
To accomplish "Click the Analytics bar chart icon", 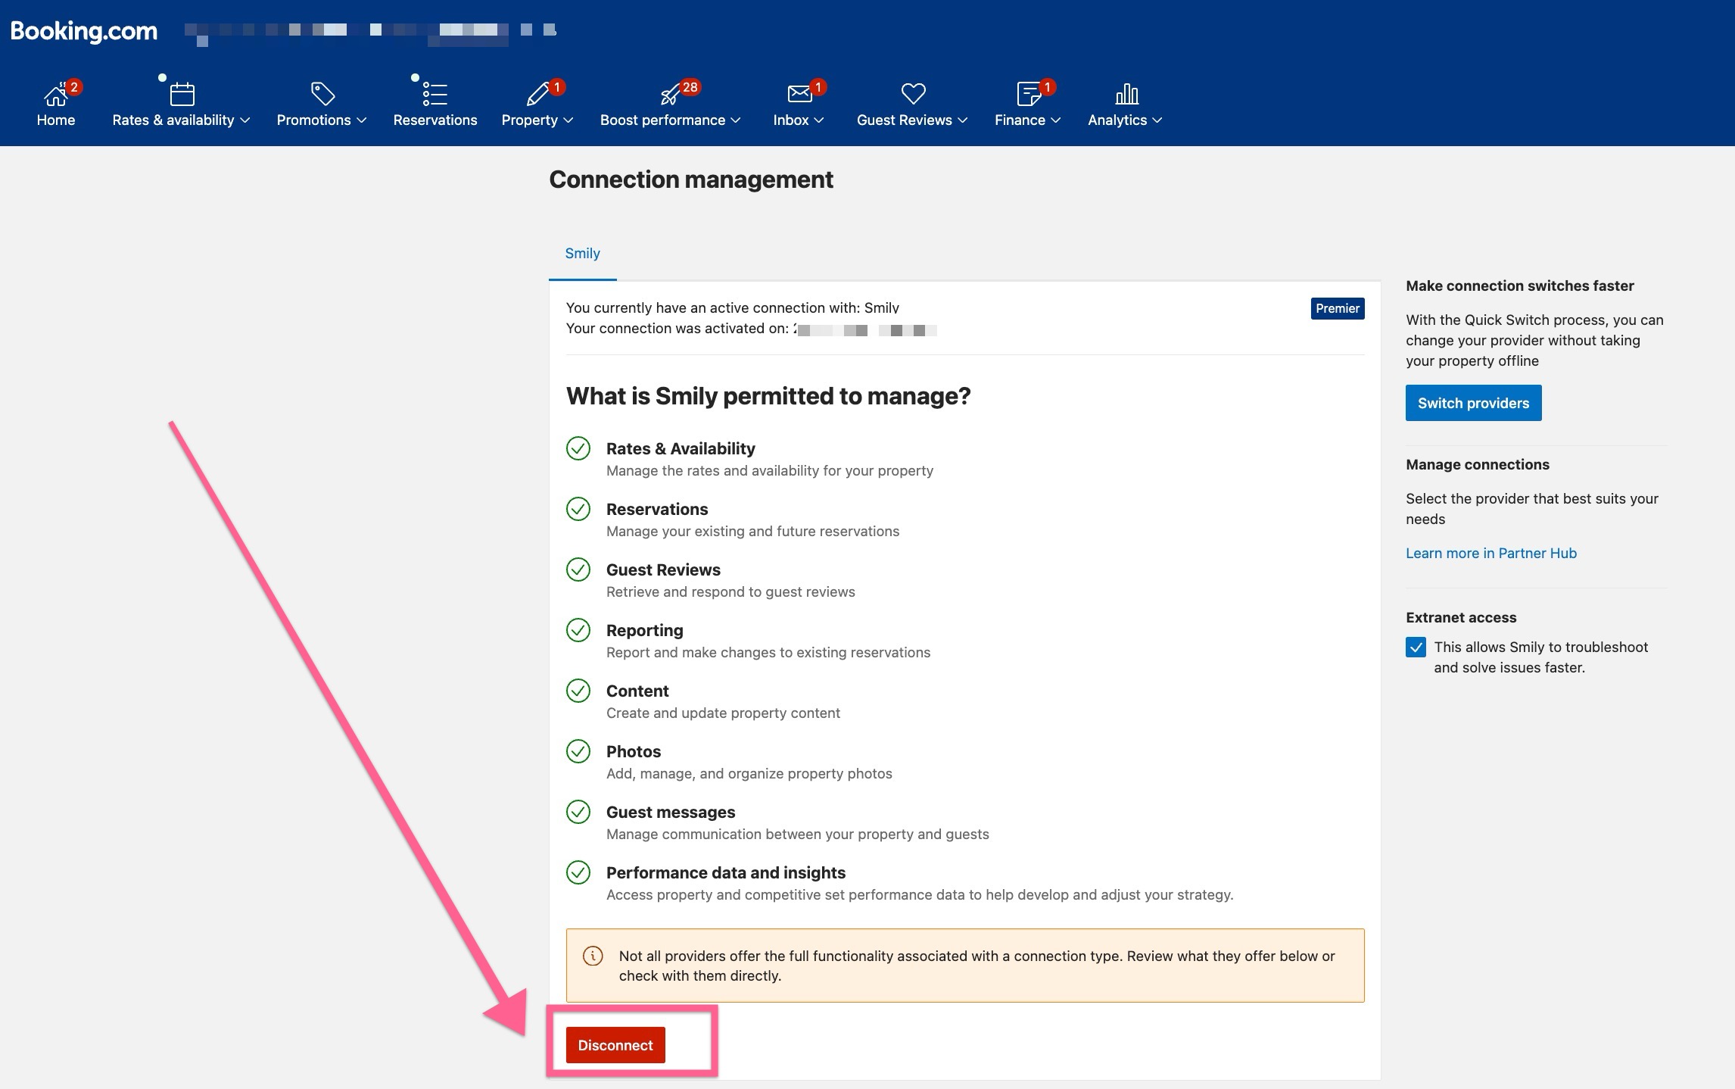I will [1126, 94].
